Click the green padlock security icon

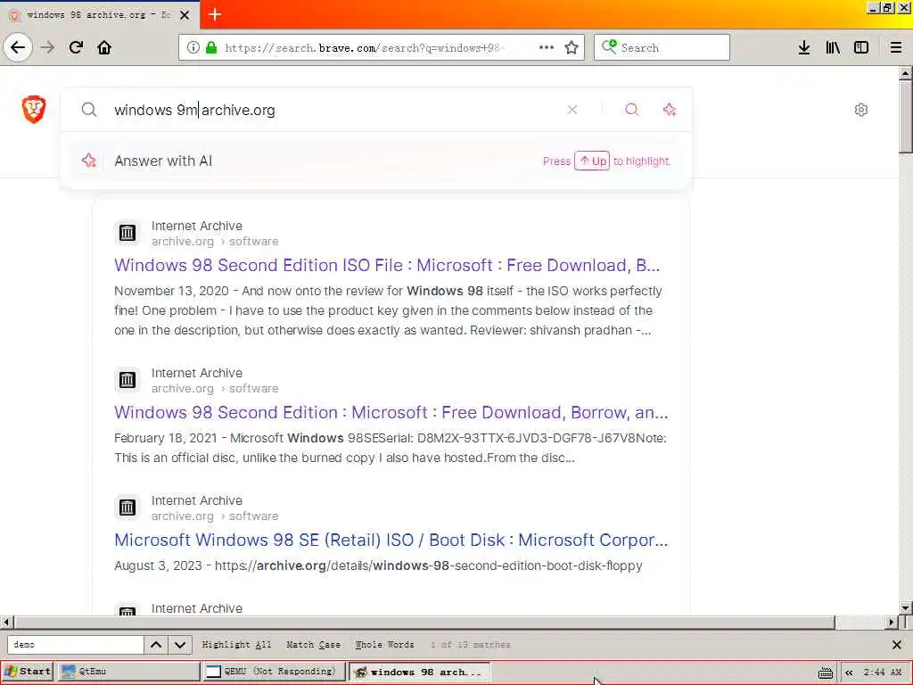pos(211,47)
